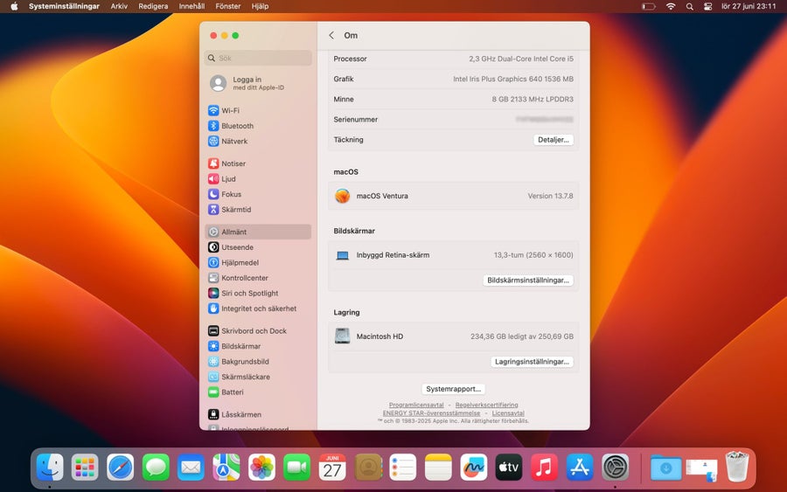
Task: Click the Sök search field
Action: tap(258, 58)
